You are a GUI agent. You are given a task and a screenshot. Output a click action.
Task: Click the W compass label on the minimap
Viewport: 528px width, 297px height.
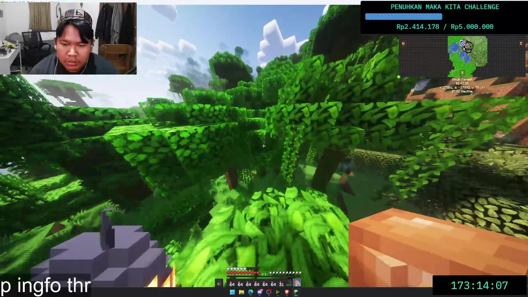coord(403,43)
